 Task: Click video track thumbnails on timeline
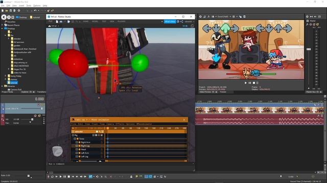point(259,110)
